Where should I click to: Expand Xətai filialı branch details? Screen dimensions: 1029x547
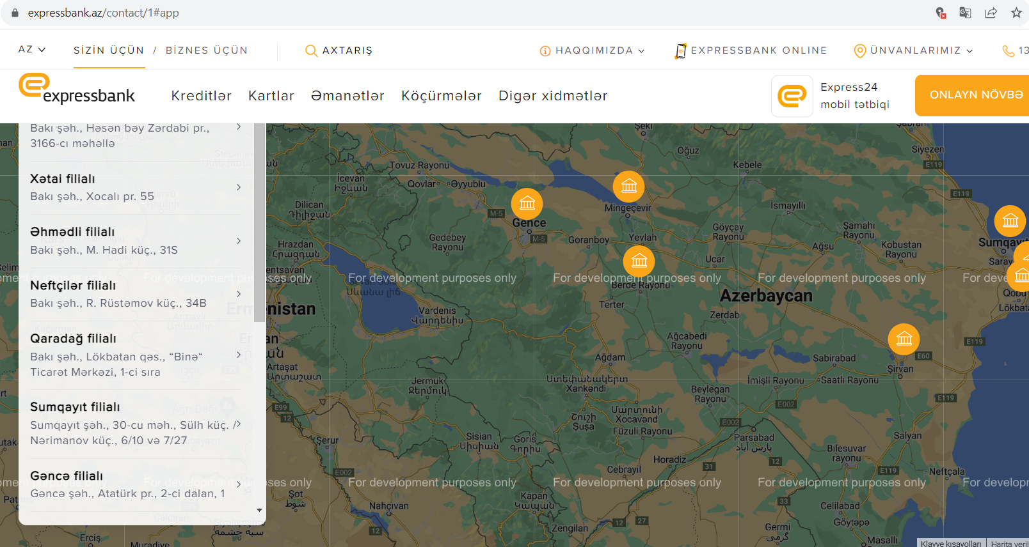239,187
